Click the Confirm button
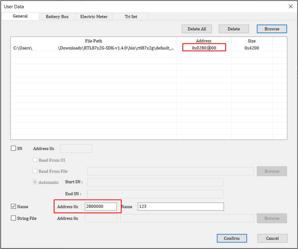The image size is (298, 249). [x=232, y=238]
